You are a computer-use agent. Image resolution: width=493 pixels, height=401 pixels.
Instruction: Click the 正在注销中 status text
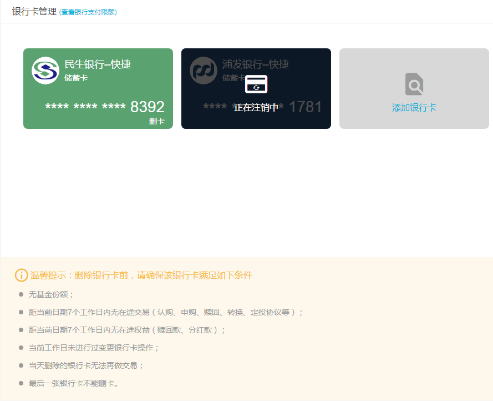click(x=256, y=108)
